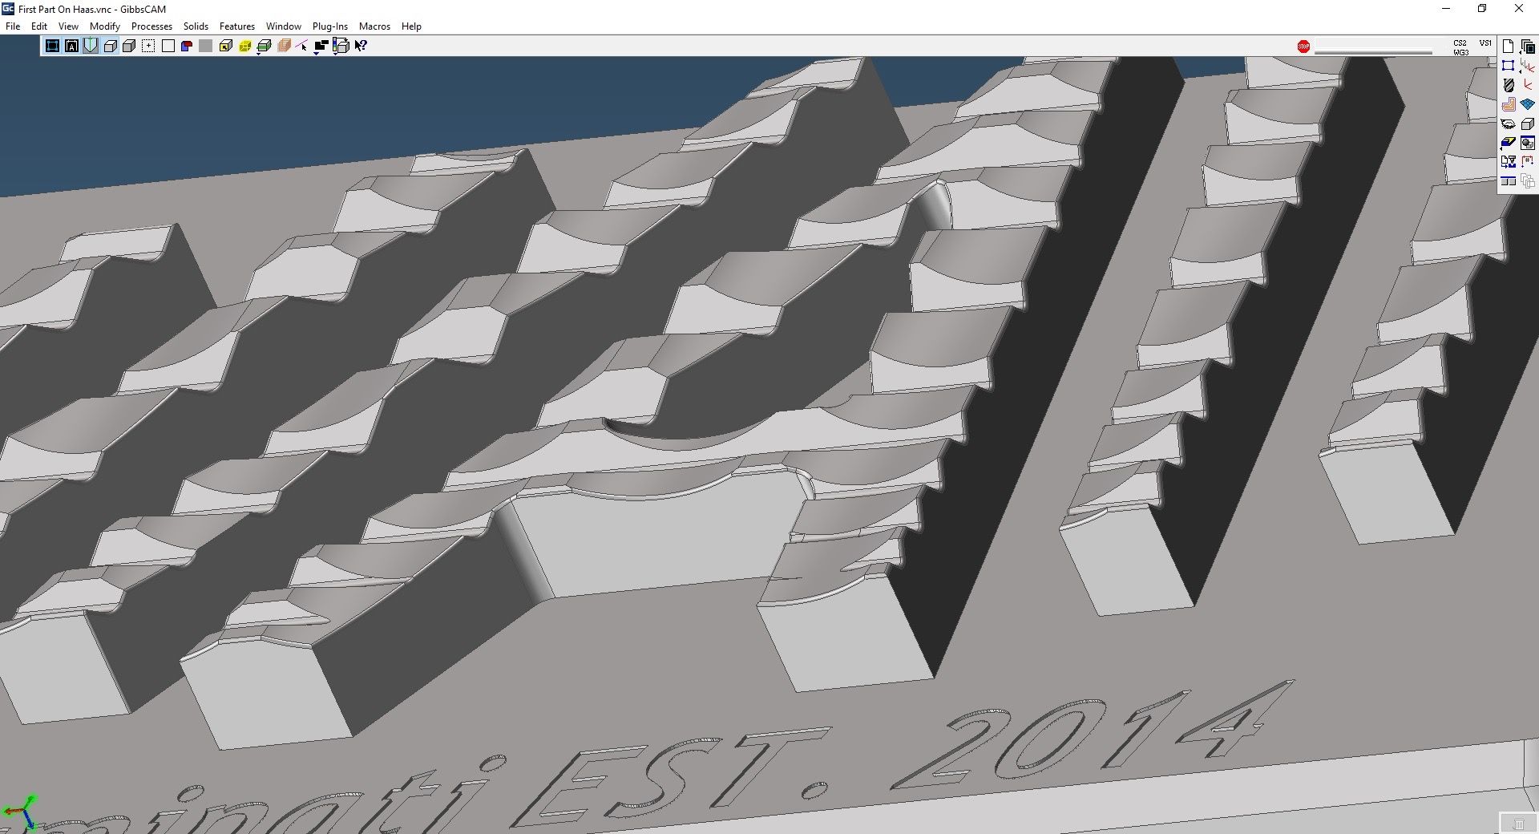
Task: Click the black overlapping rectangles icon
Action: tap(321, 44)
